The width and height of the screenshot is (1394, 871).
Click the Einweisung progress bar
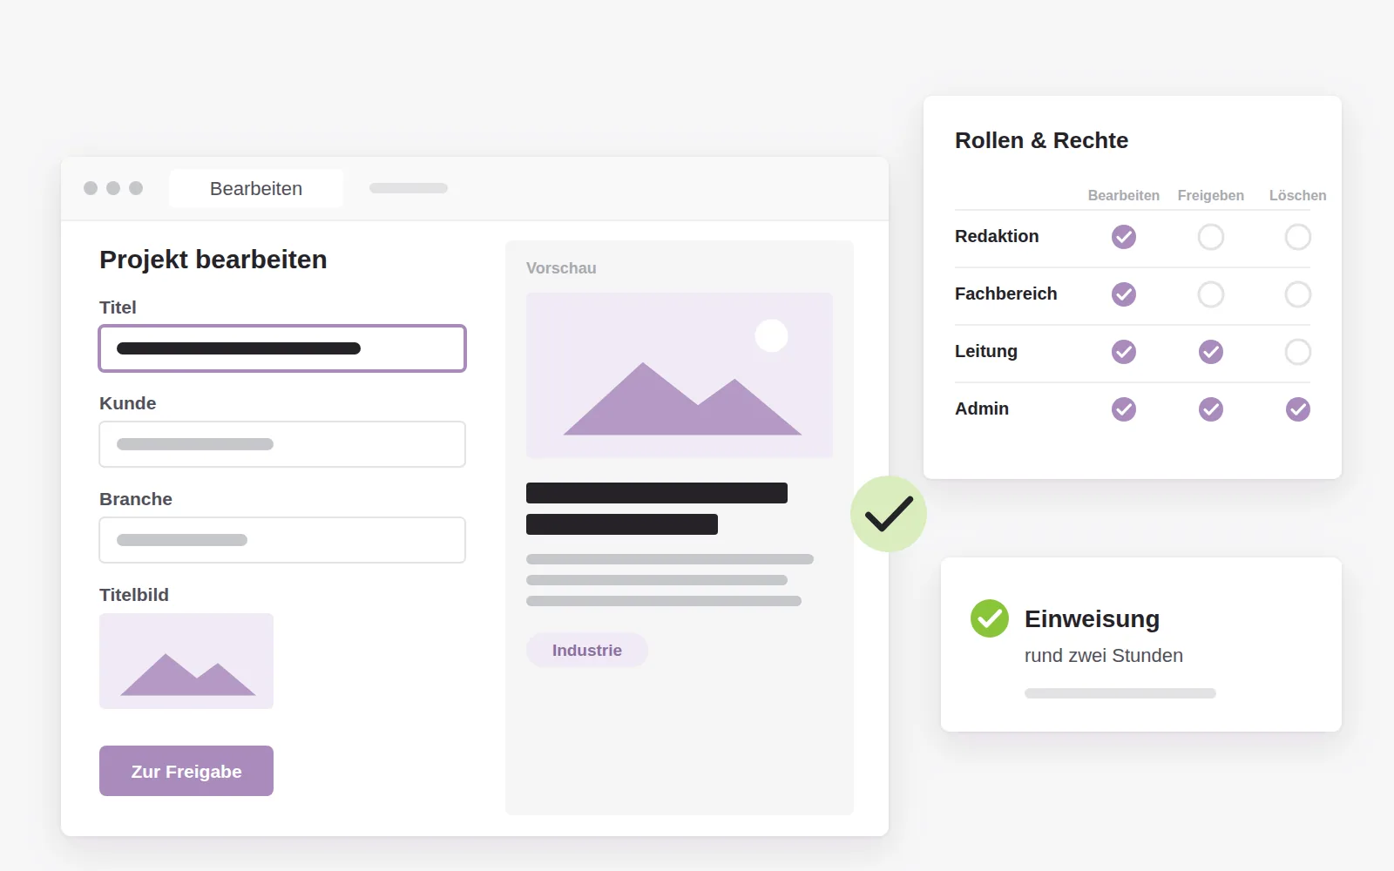coord(1120,693)
